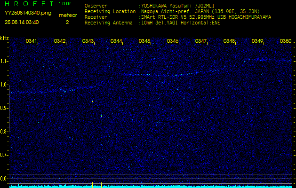
Task: Select the 0.7 frequency axis label
Action: pyautogui.click(x=4, y=155)
